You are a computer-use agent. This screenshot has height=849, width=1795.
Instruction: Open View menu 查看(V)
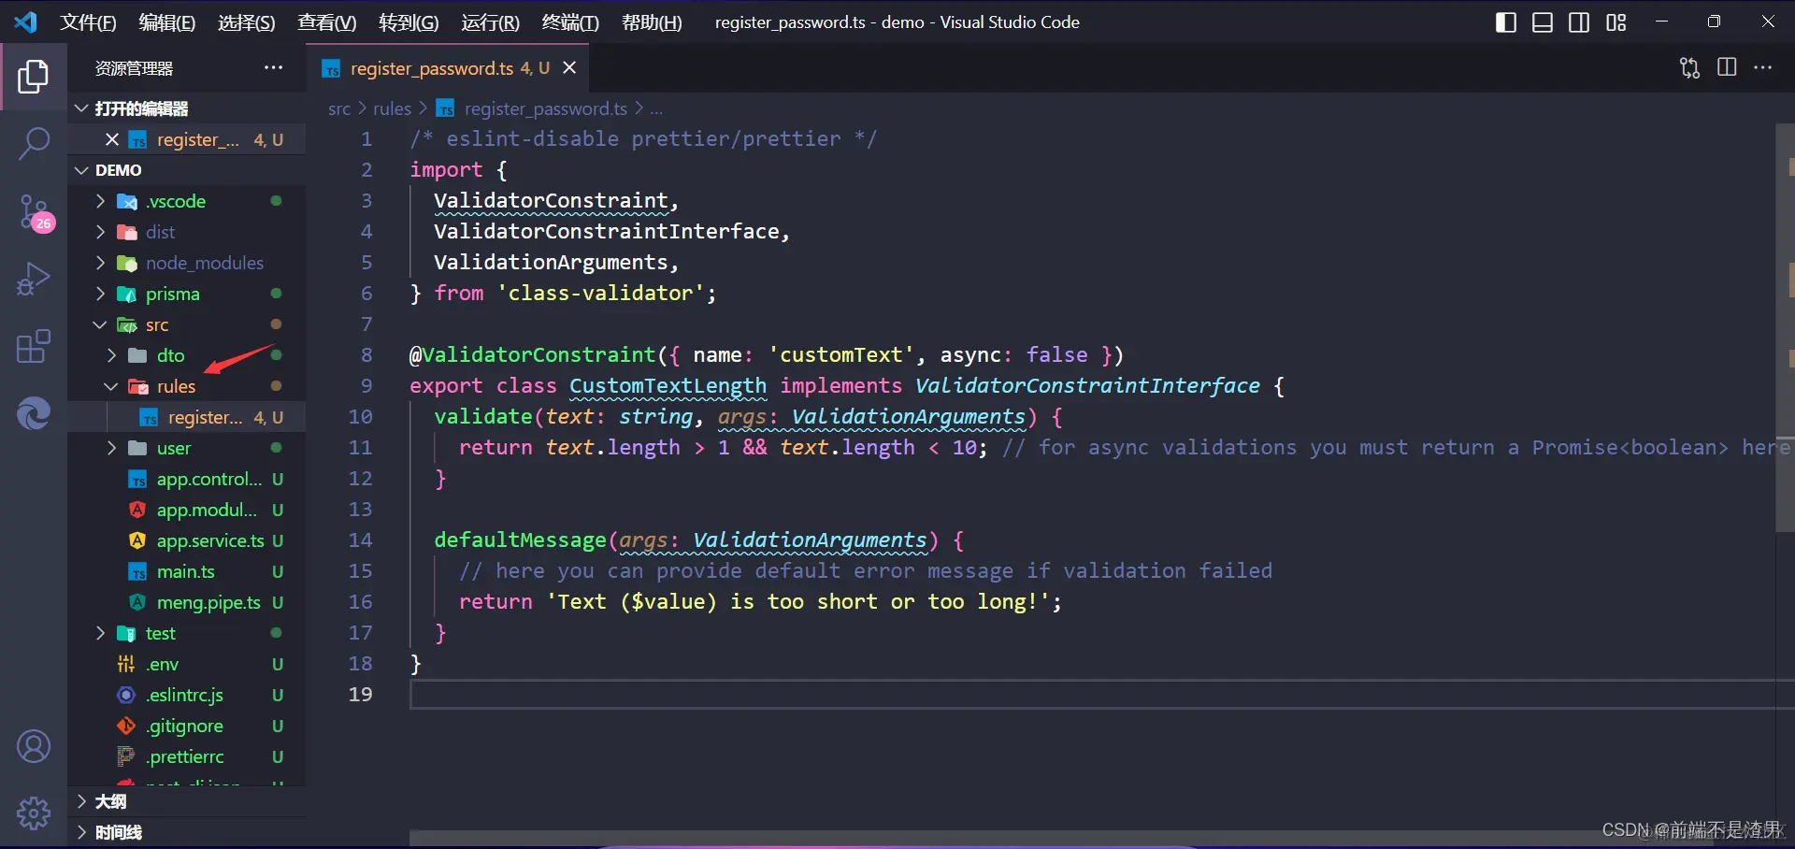tap(326, 22)
